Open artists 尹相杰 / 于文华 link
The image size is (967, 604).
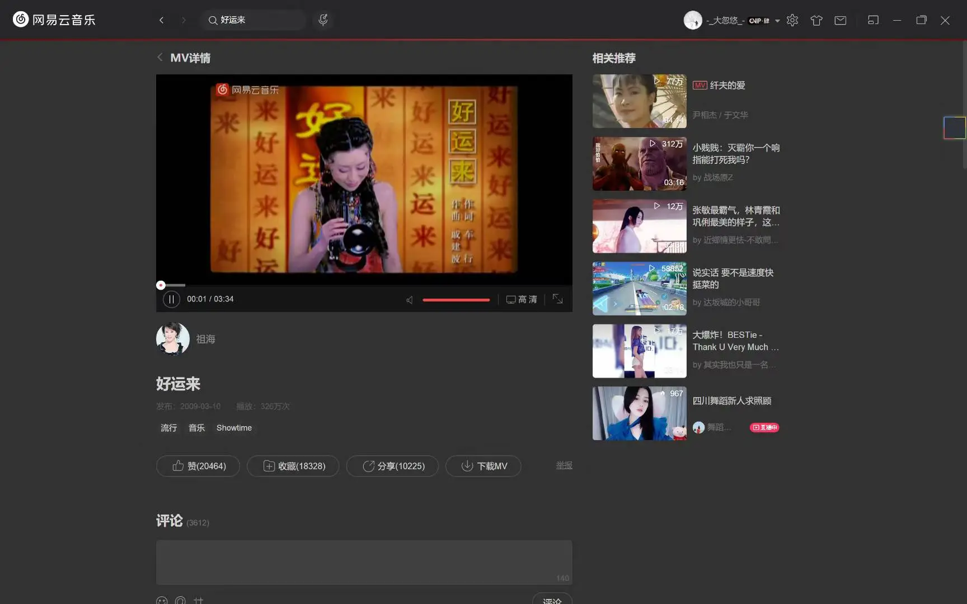(720, 115)
